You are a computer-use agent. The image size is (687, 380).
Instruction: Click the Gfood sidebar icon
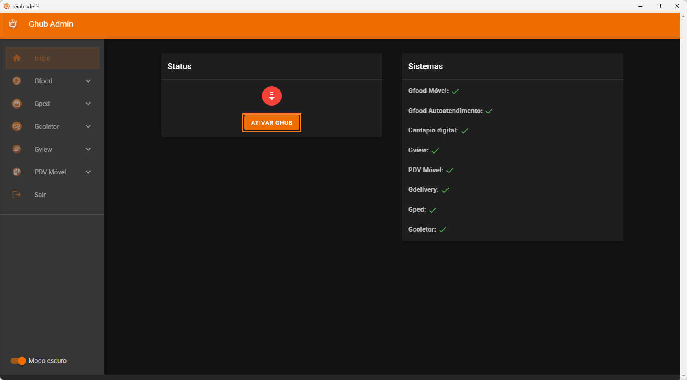17,81
